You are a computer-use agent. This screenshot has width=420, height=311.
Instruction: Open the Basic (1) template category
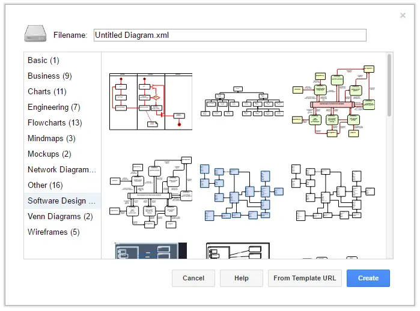tap(43, 60)
